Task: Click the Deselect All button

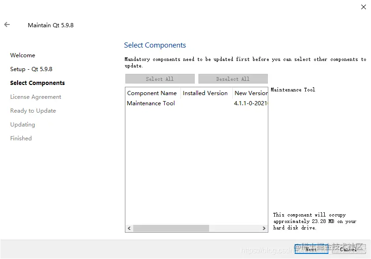Action: [x=233, y=79]
